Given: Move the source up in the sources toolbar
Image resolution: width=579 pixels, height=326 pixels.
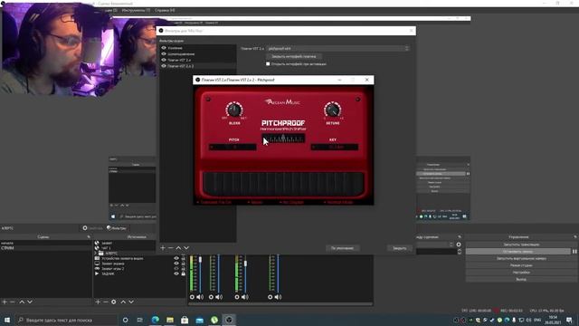Looking at the screenshot, I should pyautogui.click(x=123, y=302).
